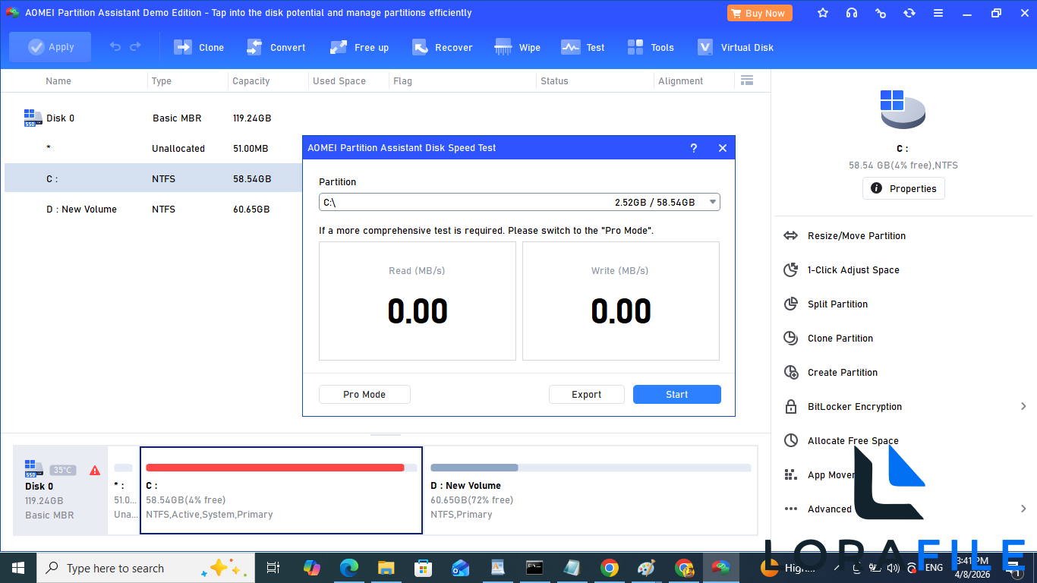Open the Partition selection dropdown
Screen dimensions: 1037x583
point(711,202)
